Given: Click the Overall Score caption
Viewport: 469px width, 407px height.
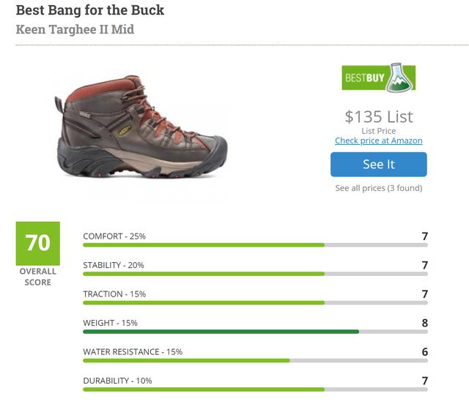Looking at the screenshot, I should [38, 277].
